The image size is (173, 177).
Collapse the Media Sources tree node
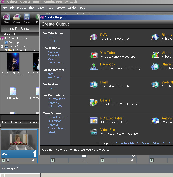(2, 46)
